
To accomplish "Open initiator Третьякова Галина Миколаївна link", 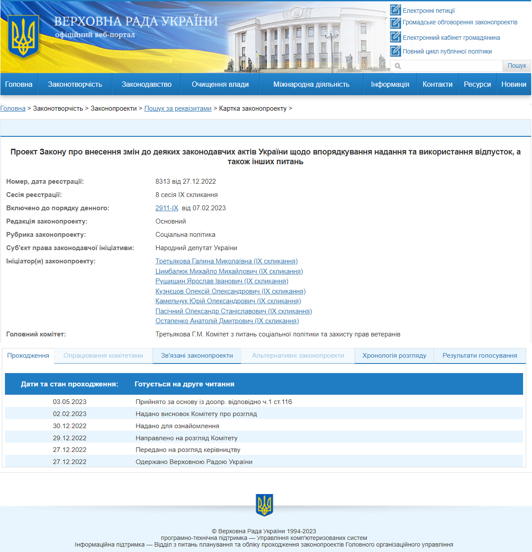I will pyautogui.click(x=226, y=261).
